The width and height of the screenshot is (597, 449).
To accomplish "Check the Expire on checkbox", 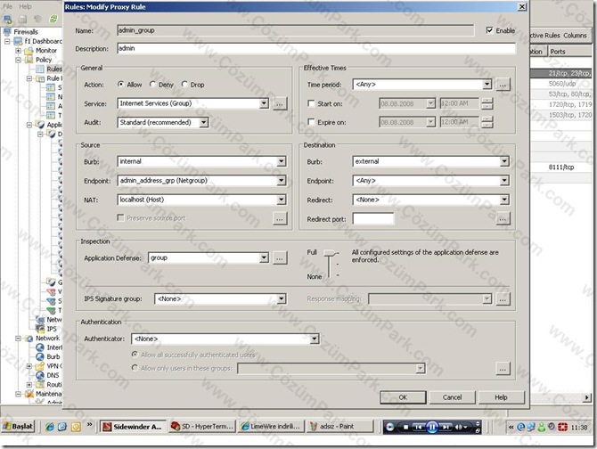I will pos(311,122).
